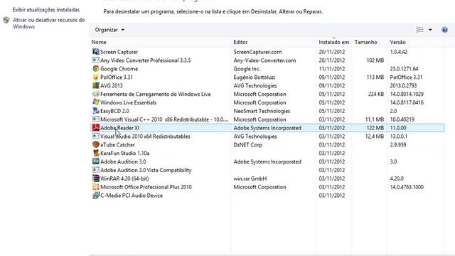This screenshot has height=256, width=455.
Task: Click publisher ScreenCapturer.com cell
Action: point(257,52)
